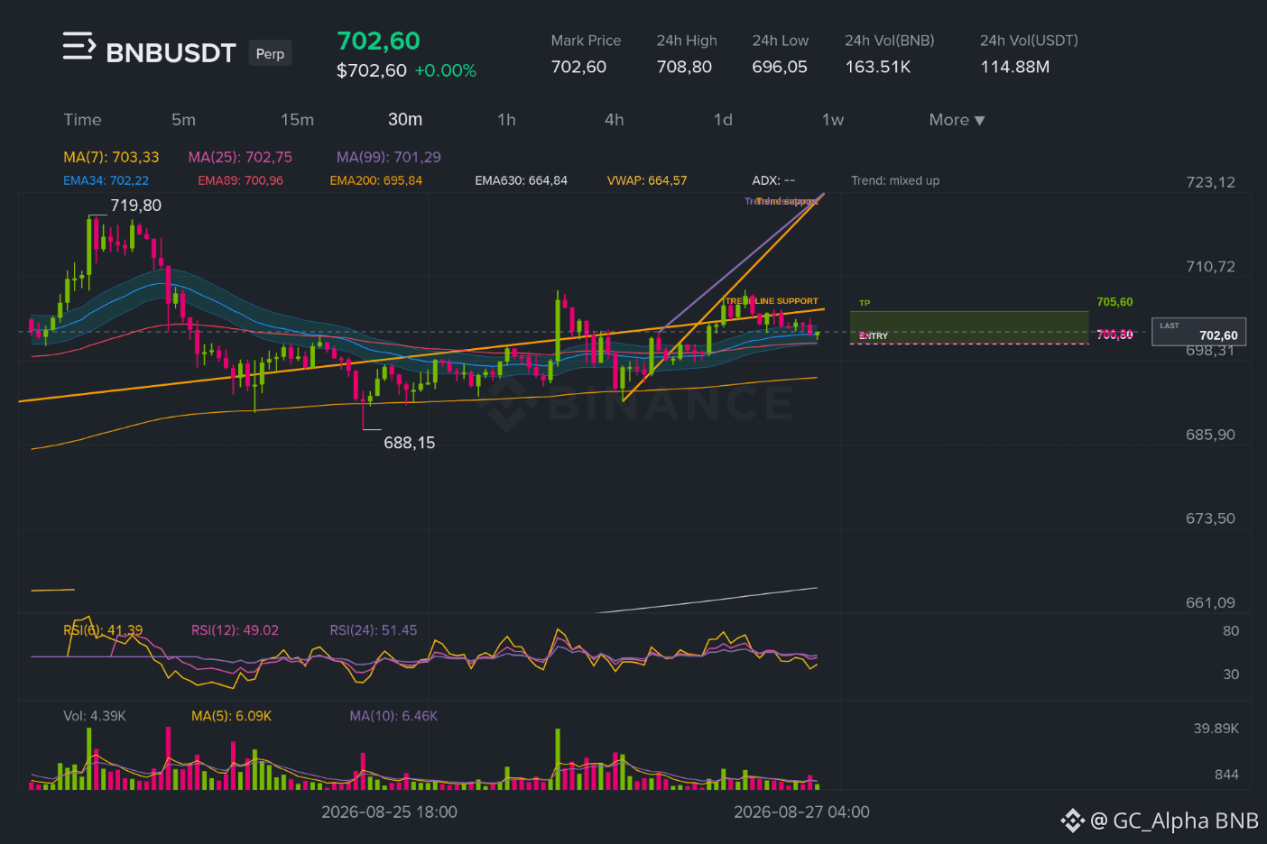Viewport: 1267px width, 844px height.
Task: Click the 673,50 price axis label
Action: click(x=1210, y=518)
